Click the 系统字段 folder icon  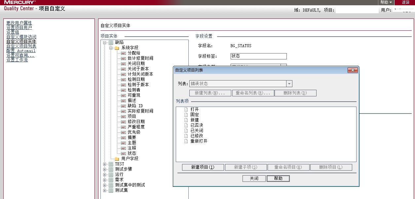pyautogui.click(x=117, y=48)
